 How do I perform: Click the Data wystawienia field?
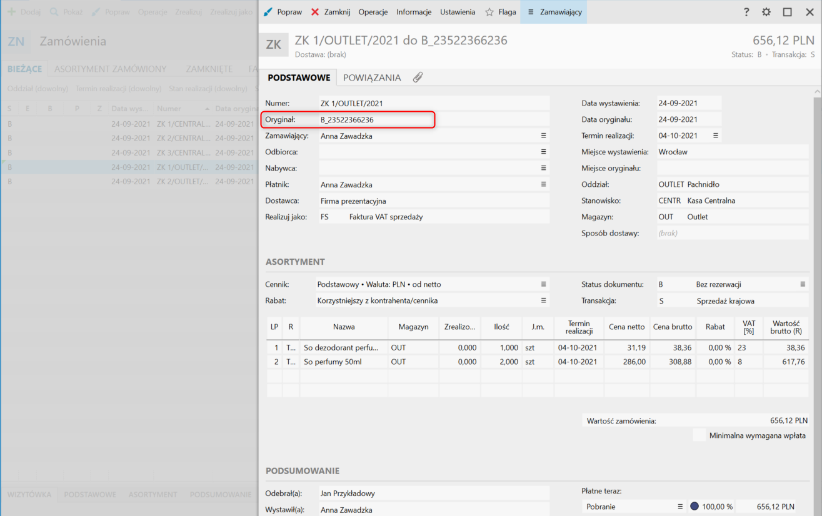[689, 103]
